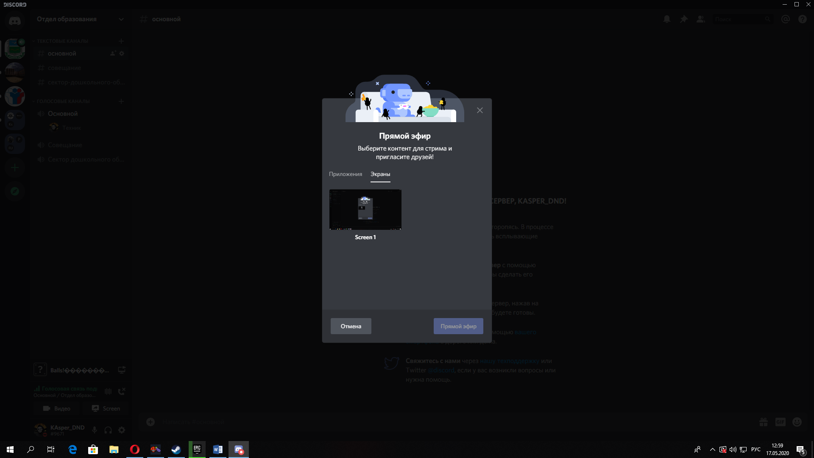The width and height of the screenshot is (814, 458).
Task: Open the red-blue figure server icon
Action: [x=15, y=96]
